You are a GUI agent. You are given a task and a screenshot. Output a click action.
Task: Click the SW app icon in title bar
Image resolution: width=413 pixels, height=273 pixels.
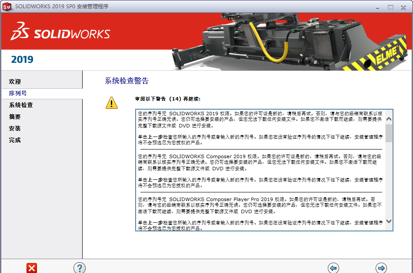[x=7, y=6]
